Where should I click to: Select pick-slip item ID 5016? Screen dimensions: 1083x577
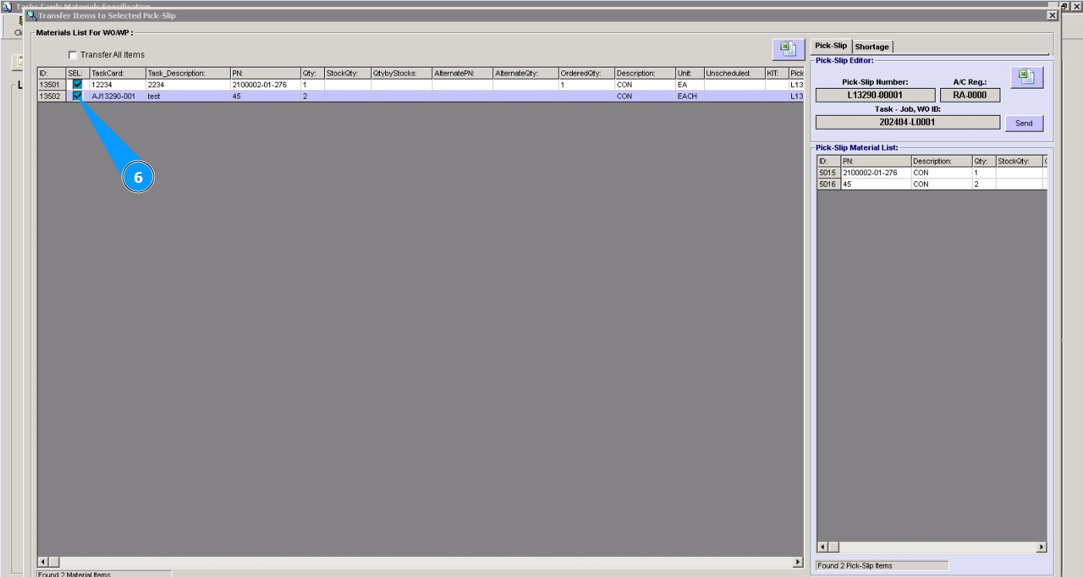pos(828,184)
